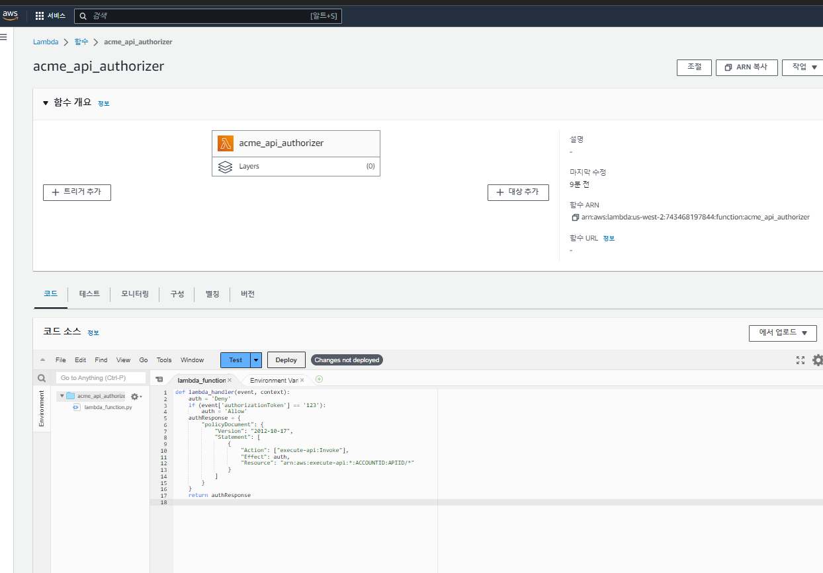Viewport: 823px width, 573px height.
Task: Switch to the 코드 tab
Action: tap(51, 294)
